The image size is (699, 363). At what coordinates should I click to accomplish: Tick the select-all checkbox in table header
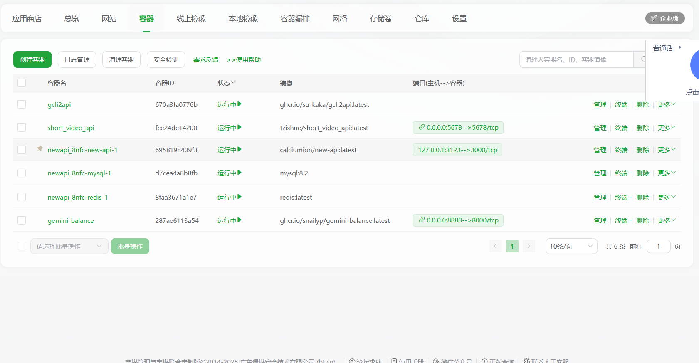[x=22, y=83]
